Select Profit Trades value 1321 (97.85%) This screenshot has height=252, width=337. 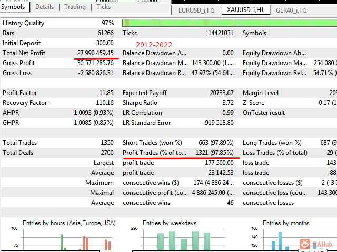coord(214,153)
